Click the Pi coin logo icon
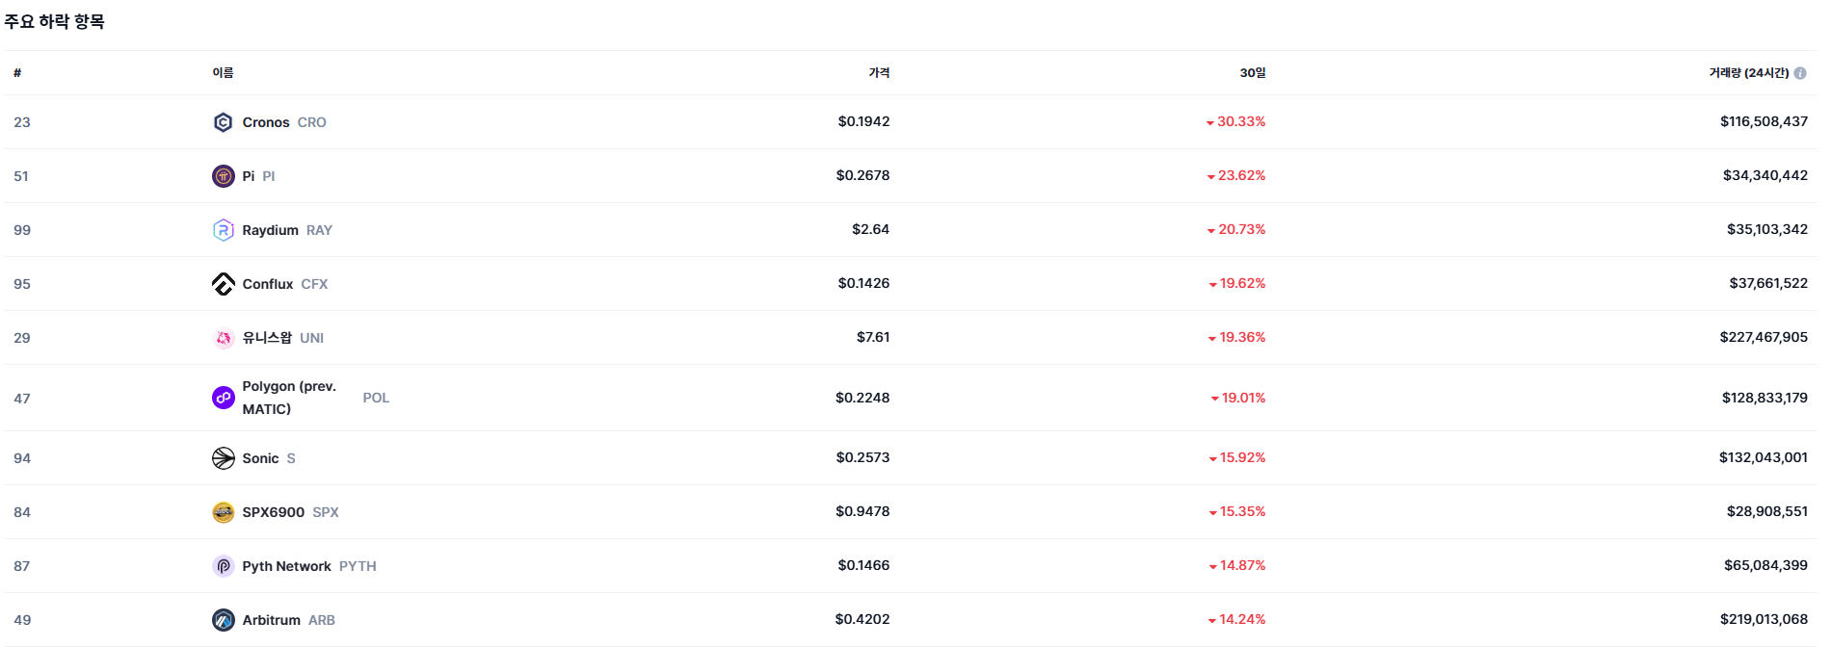 click(x=223, y=176)
